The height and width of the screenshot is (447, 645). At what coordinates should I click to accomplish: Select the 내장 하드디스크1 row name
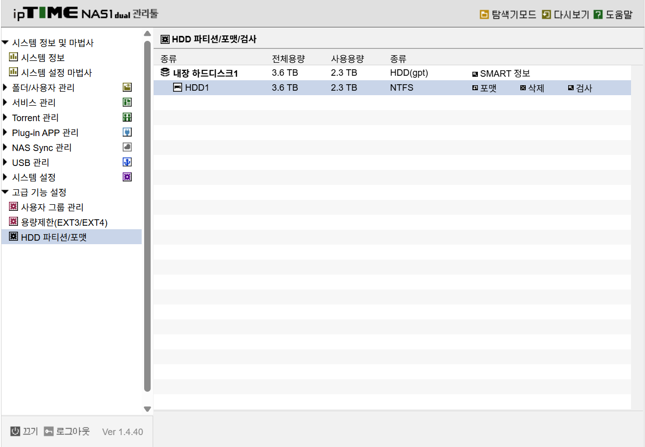click(x=206, y=73)
